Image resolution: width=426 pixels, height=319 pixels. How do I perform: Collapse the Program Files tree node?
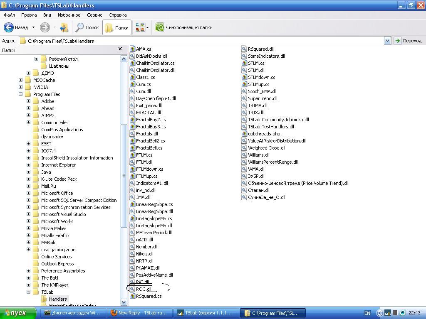point(20,94)
